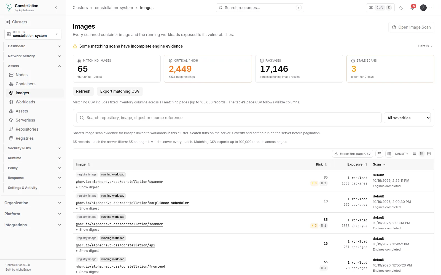The height and width of the screenshot is (275, 441).
Task: Click Export this page CSV
Action: coord(353,154)
